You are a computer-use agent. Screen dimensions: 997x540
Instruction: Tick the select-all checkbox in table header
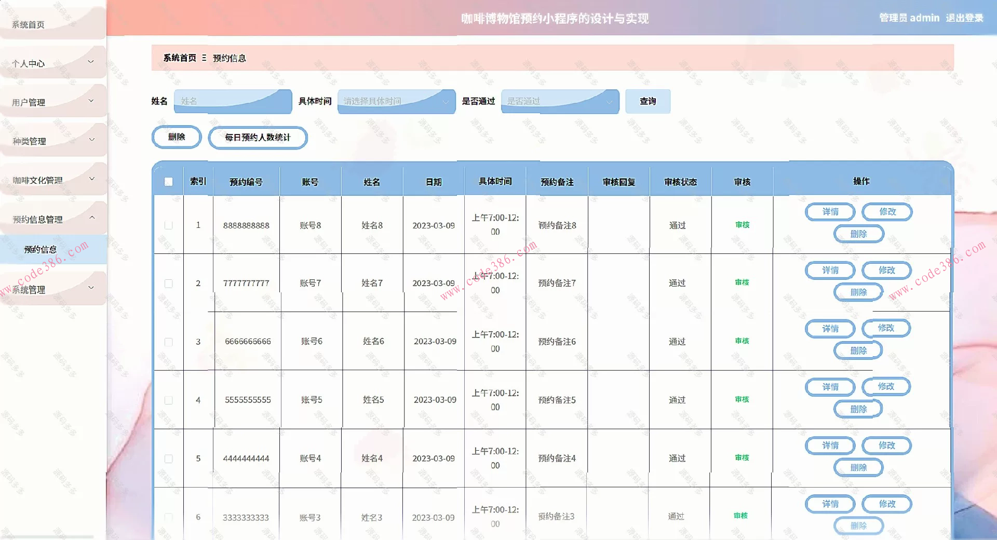(168, 182)
